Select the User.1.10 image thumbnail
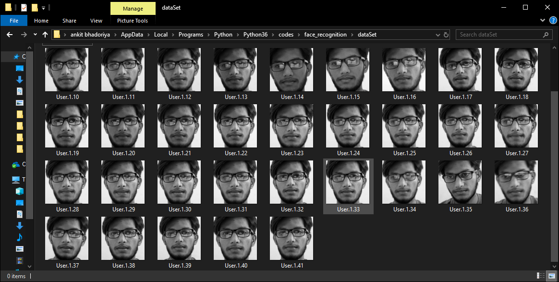 tap(67, 70)
